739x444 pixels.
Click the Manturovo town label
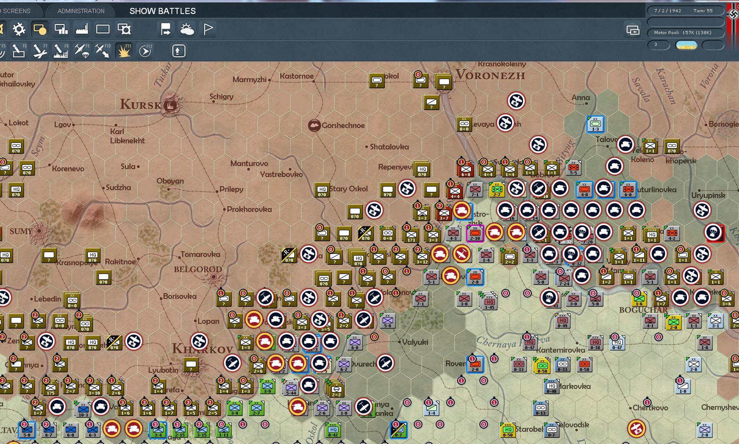[x=249, y=163]
